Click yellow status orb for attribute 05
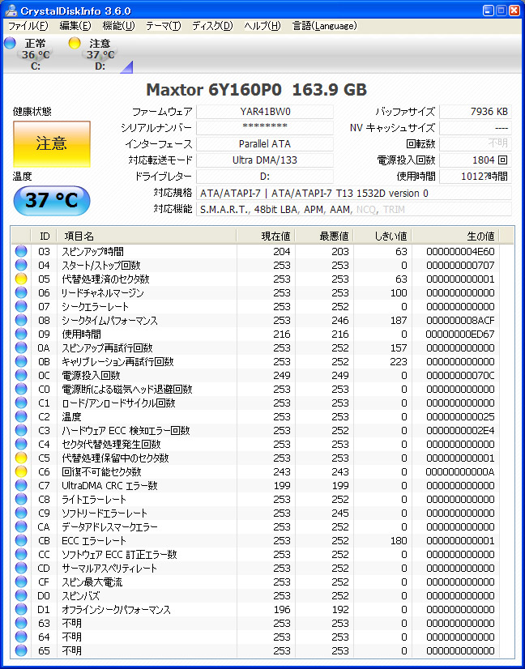 (21, 279)
